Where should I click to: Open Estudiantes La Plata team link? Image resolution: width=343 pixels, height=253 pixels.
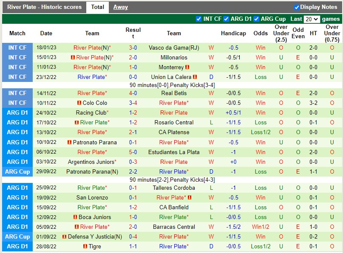tap(174, 152)
